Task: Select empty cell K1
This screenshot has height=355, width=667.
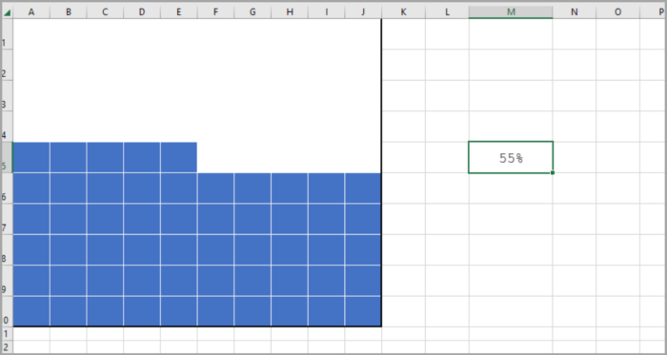Action: (x=403, y=34)
